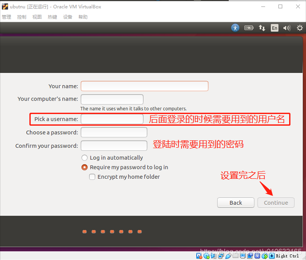This screenshot has width=306, height=260.
Task: Click VirtualBox optical disc status icon
Action: click(x=207, y=256)
